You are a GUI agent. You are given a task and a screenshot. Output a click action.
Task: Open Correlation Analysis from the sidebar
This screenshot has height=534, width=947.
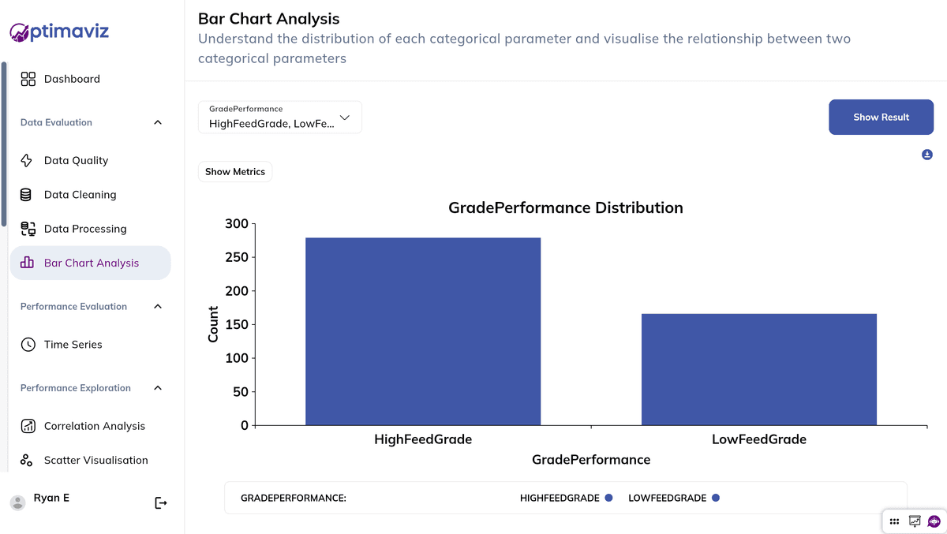tap(94, 426)
